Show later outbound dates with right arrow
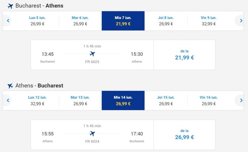 point(241,21)
